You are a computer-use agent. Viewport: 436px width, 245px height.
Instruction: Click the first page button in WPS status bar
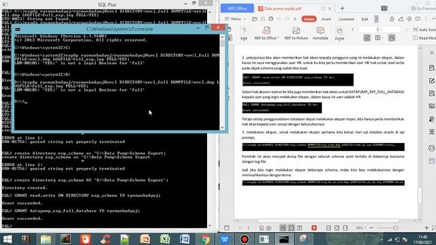(x=240, y=228)
